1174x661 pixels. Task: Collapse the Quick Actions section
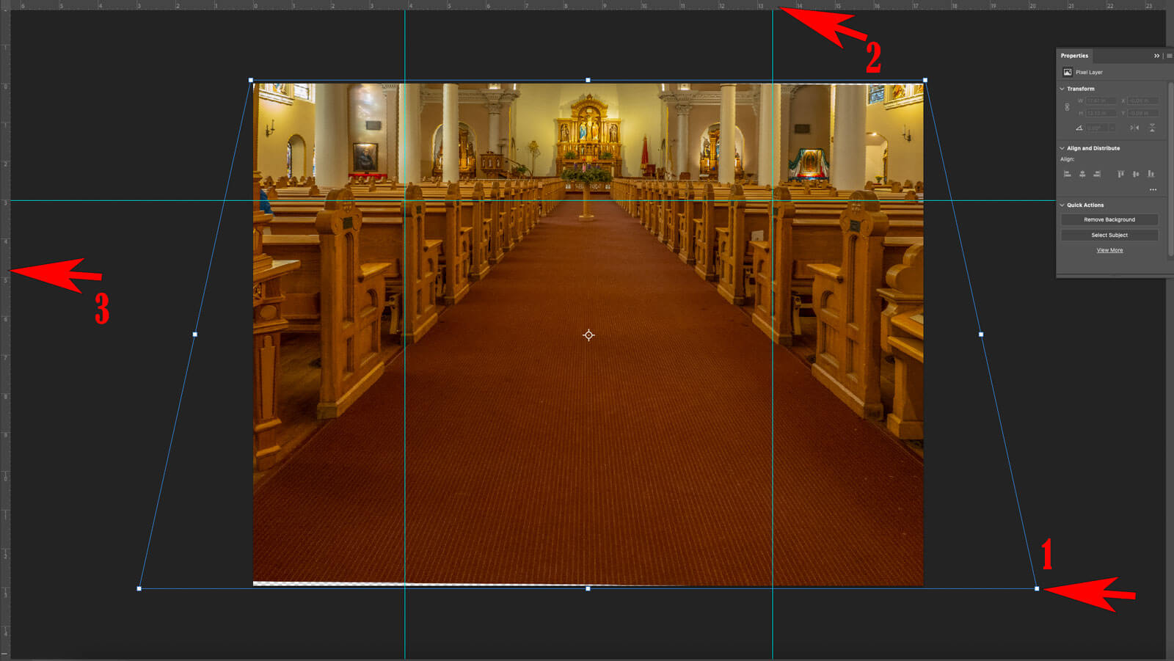click(x=1062, y=205)
